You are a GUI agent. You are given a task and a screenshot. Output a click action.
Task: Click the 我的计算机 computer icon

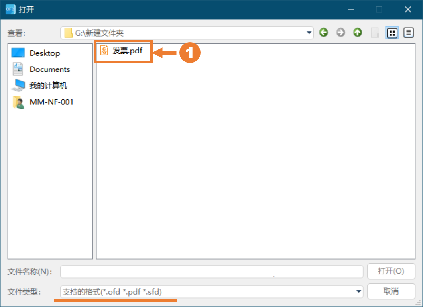click(18, 85)
